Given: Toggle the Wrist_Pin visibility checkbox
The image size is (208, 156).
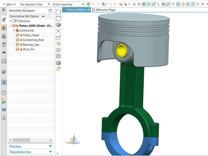Looking at the screenshot, I should click(x=18, y=49).
